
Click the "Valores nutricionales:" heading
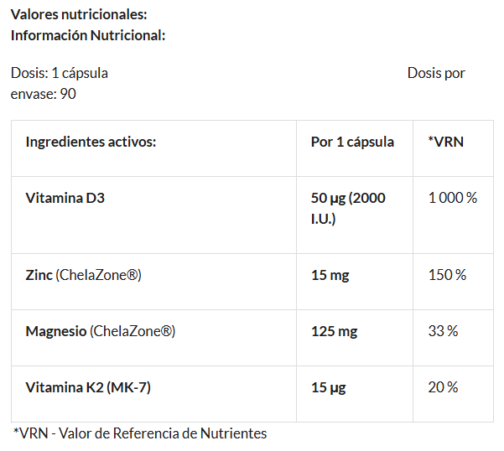(x=79, y=14)
